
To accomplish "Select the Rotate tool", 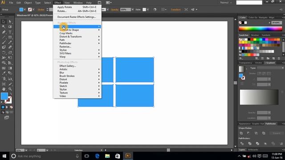I will [x=4, y=52].
